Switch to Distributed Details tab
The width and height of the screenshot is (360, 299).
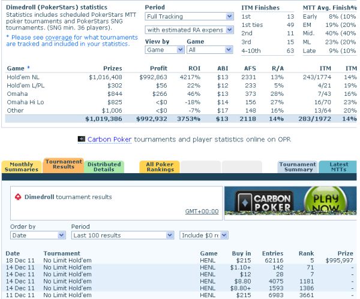click(x=104, y=167)
